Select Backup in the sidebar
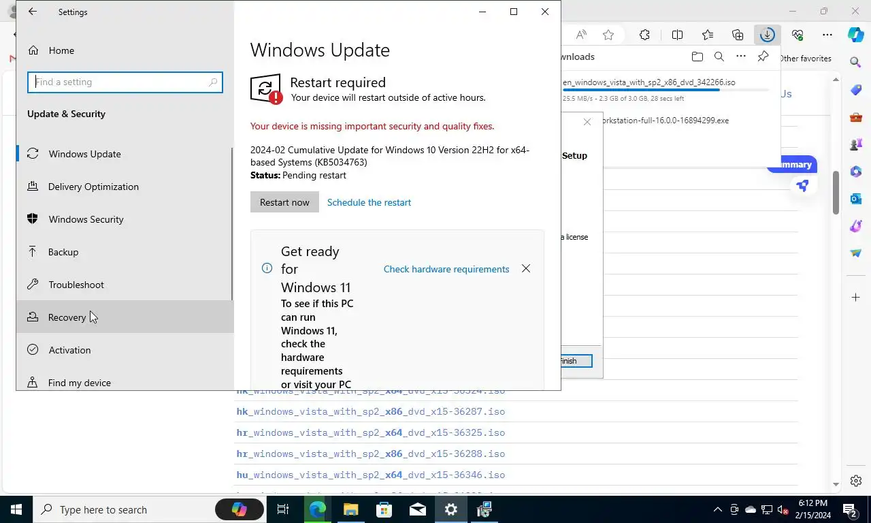This screenshot has height=523, width=871. [125, 252]
